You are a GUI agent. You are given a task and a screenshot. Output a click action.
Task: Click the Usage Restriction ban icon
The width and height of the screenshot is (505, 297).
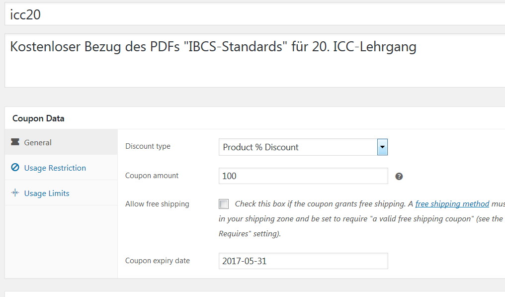[x=15, y=167]
